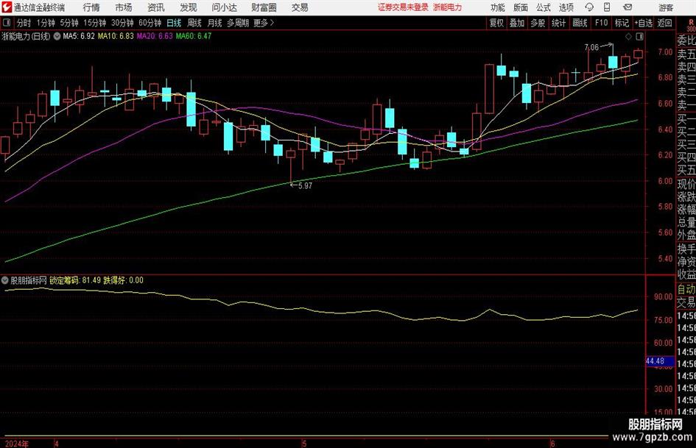Switch to 60分钟 period
Image resolution: width=696 pixels, height=448 pixels.
(x=150, y=23)
